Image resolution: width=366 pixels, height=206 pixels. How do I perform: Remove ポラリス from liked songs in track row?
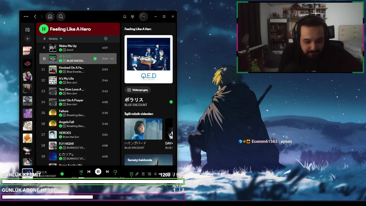pyautogui.click(x=95, y=59)
